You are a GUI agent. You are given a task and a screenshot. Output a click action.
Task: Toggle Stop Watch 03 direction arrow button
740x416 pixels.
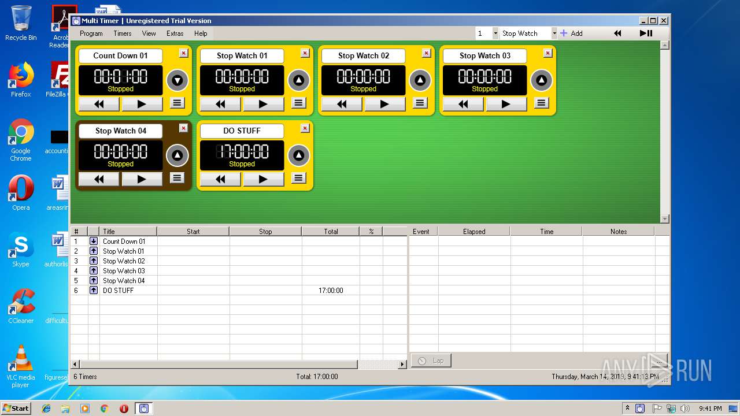[x=542, y=80]
